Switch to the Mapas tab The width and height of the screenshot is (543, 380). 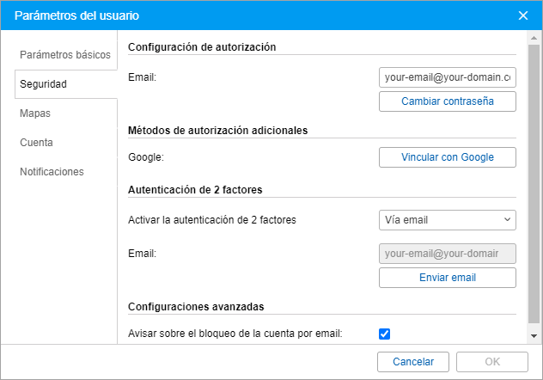36,113
